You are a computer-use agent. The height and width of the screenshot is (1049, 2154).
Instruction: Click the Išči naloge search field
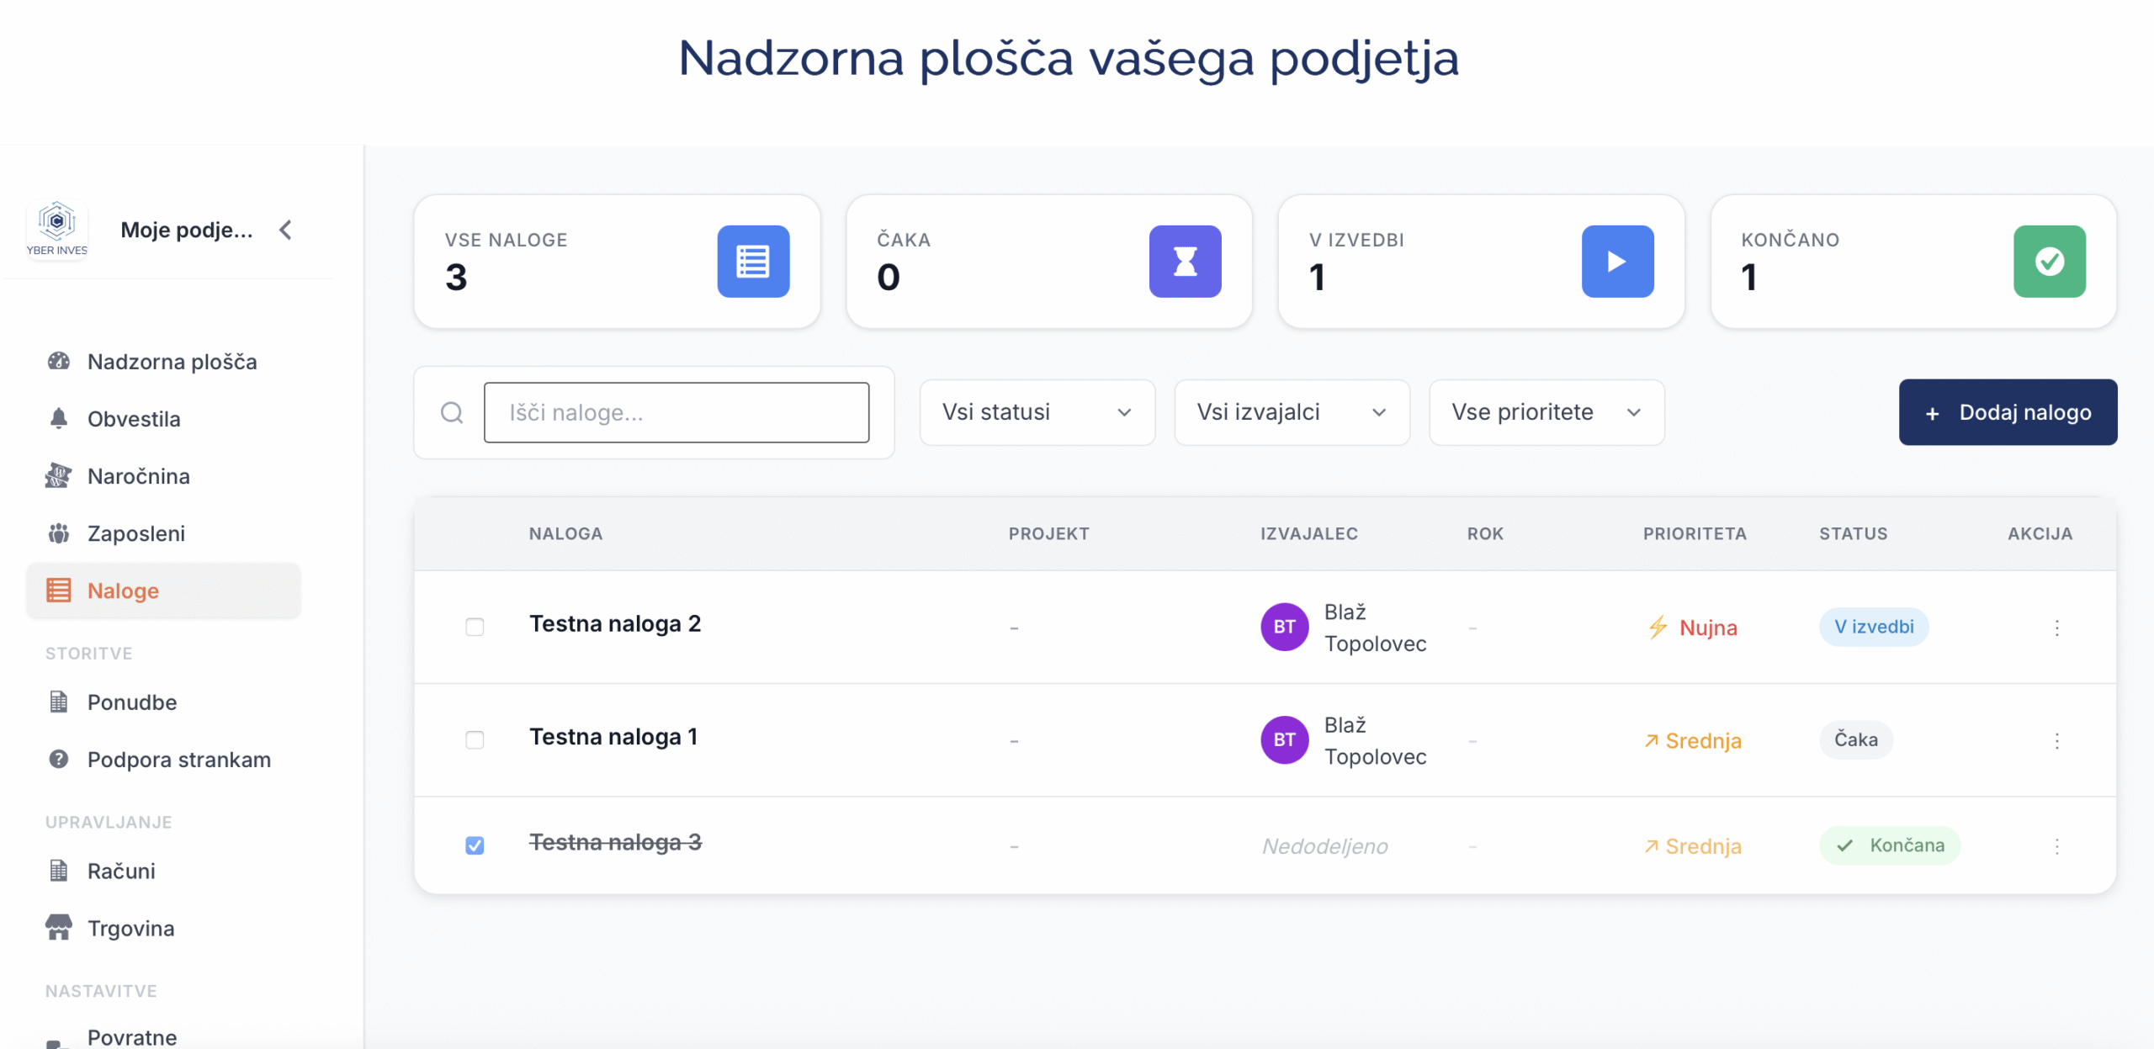(x=676, y=412)
